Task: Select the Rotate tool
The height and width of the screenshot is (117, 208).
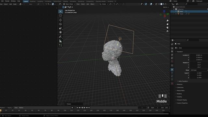Action: [60, 24]
